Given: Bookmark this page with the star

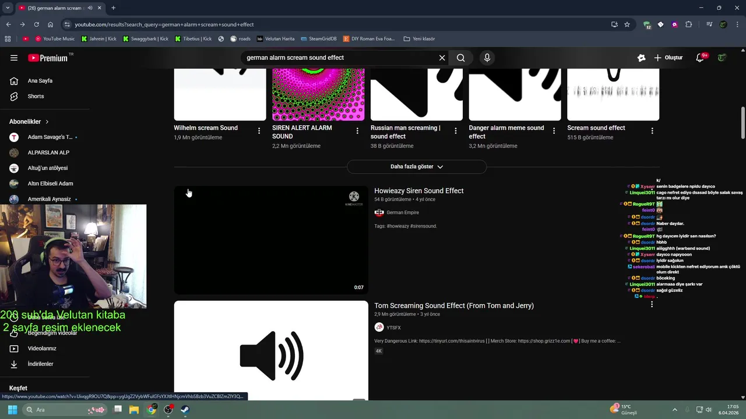Looking at the screenshot, I should coord(627,24).
